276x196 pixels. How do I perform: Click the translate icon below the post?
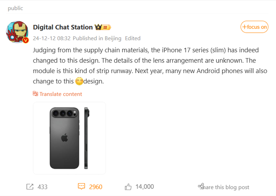pos(35,94)
